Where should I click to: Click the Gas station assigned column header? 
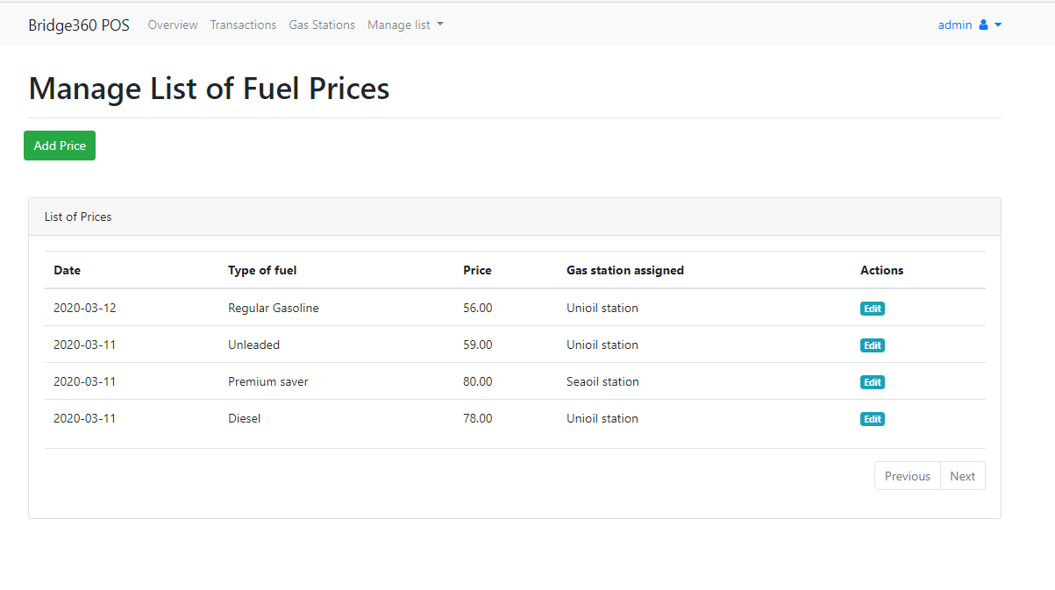[x=625, y=270]
